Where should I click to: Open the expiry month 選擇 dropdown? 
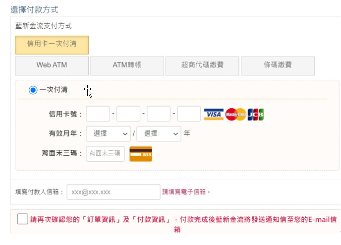pos(108,134)
